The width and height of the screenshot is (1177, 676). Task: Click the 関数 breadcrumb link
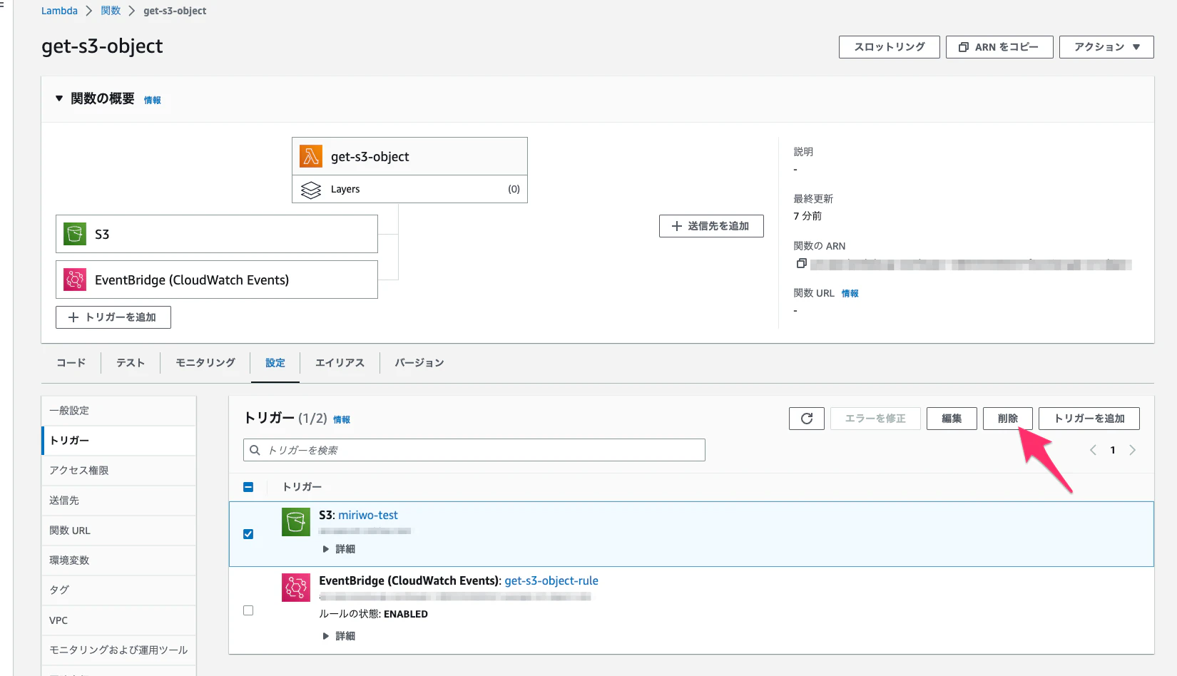pos(111,11)
